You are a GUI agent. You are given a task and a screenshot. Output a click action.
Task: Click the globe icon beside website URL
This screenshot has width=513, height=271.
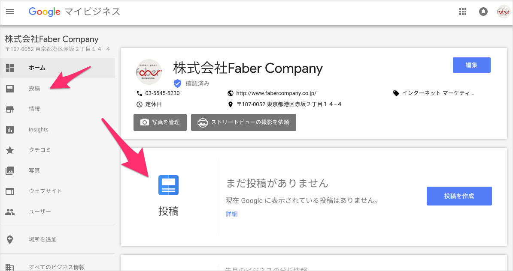[x=231, y=93]
